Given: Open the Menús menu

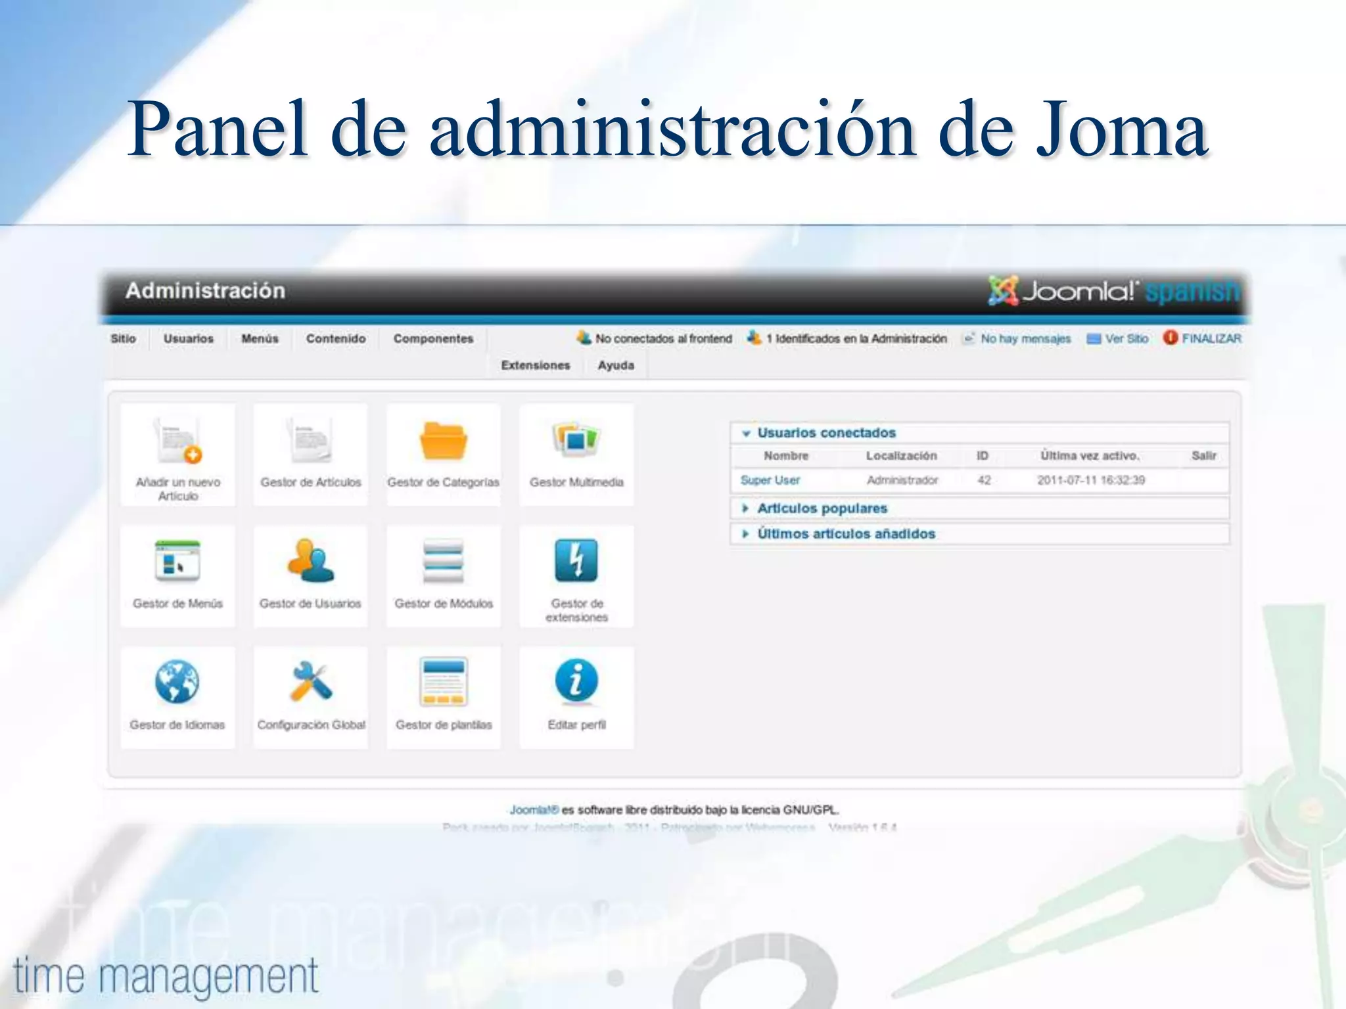Looking at the screenshot, I should (x=260, y=339).
